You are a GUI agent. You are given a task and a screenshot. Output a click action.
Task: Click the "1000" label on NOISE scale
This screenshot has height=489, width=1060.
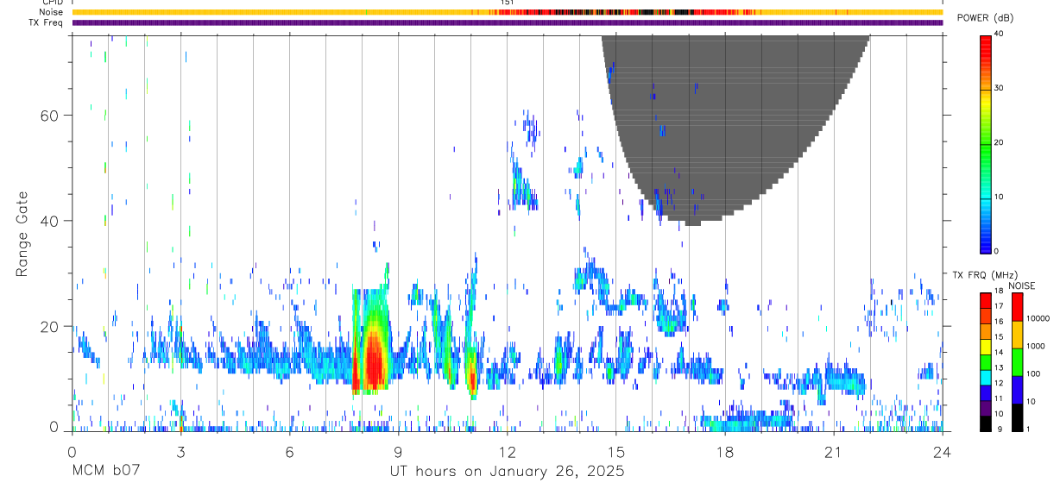point(1036,347)
